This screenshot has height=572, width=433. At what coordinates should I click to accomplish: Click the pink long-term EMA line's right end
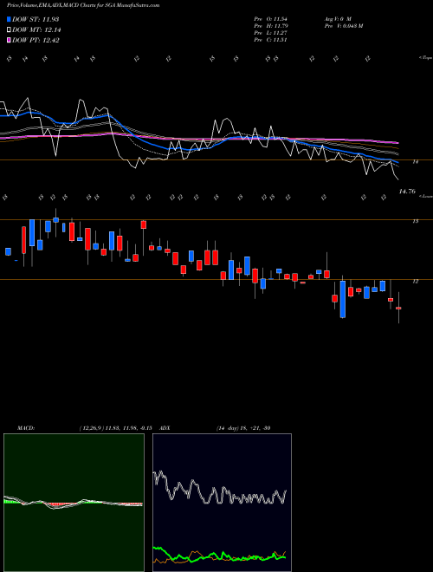coord(397,142)
